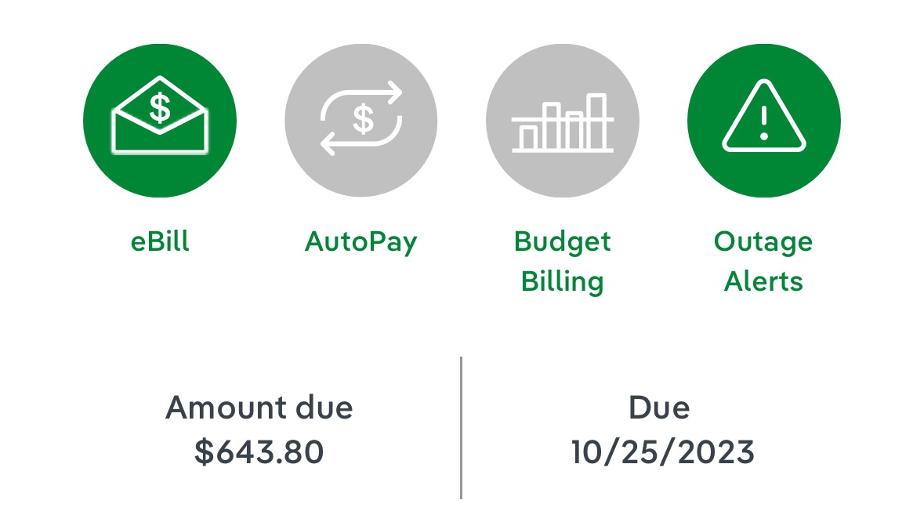Open the eBill text label

coord(160,241)
